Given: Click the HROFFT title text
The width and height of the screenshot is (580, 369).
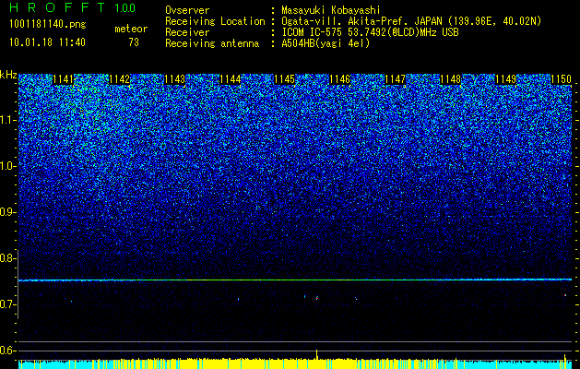Looking at the screenshot, I should (x=58, y=7).
